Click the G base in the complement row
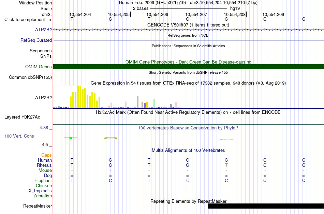Screen dimensions: 324x214 (x=188, y=19)
